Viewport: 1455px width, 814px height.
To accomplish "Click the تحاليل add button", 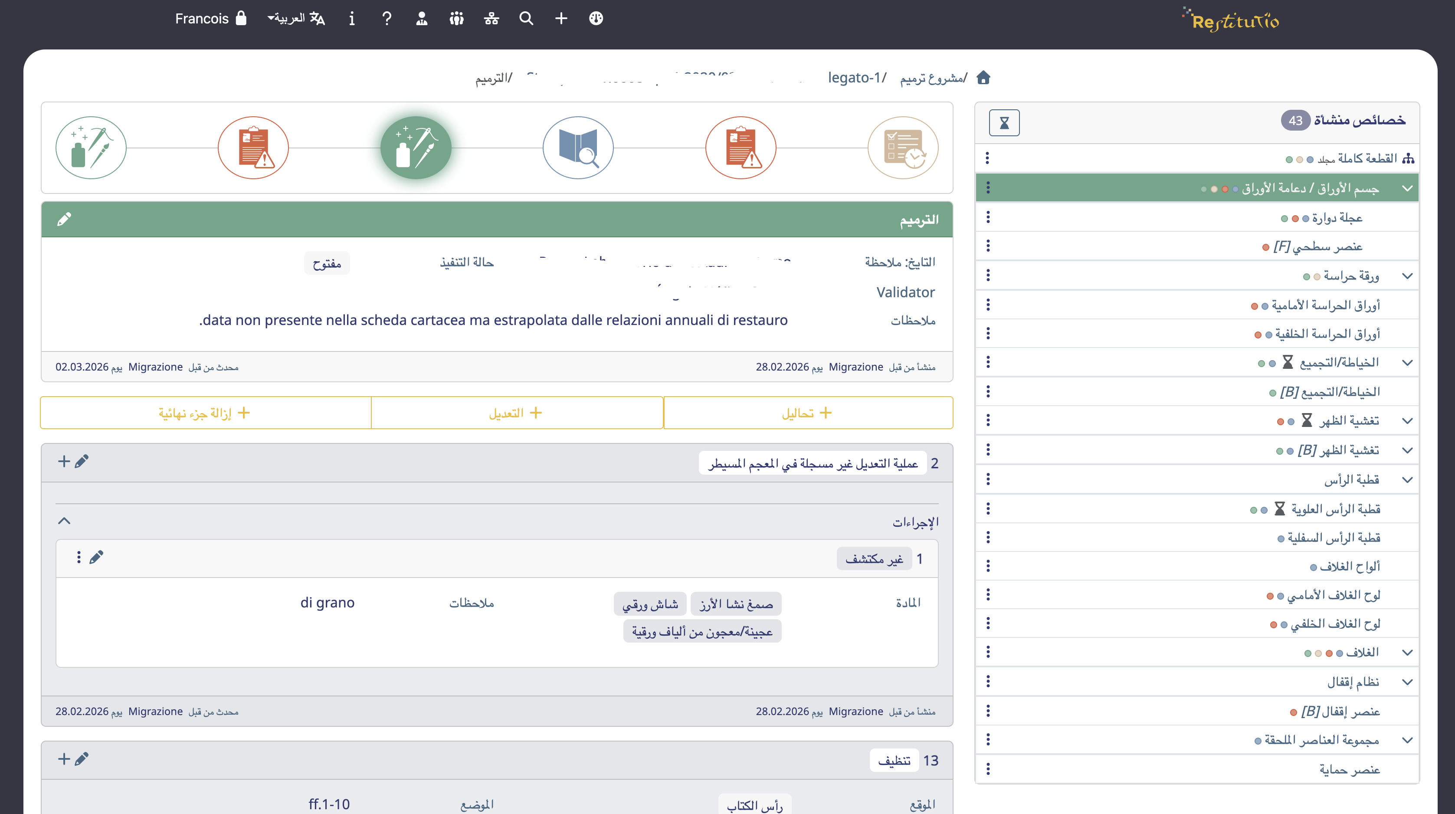I will [x=808, y=412].
